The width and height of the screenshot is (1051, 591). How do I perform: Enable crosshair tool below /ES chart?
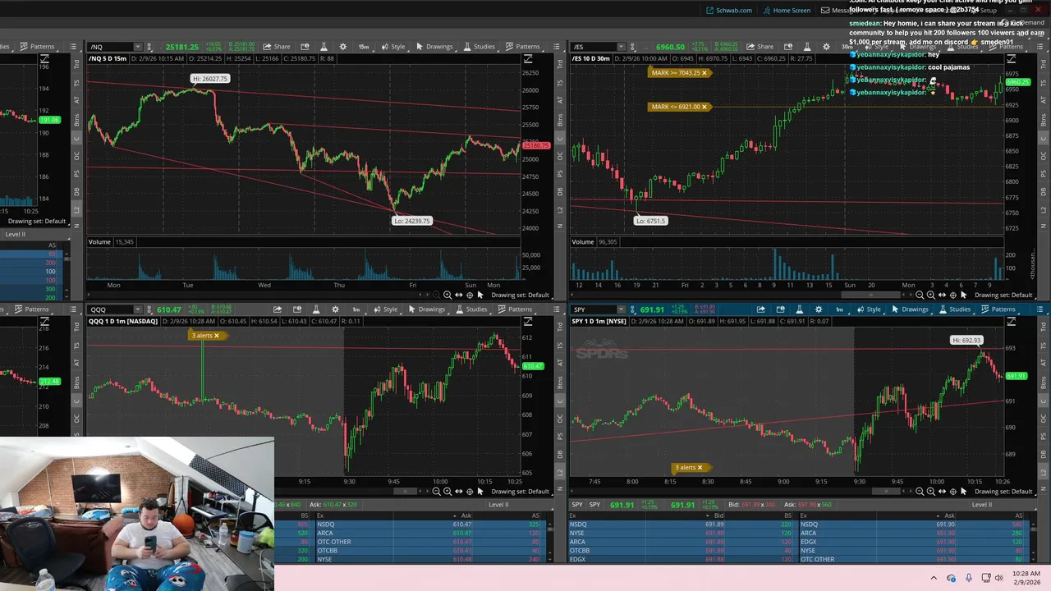[x=953, y=295]
